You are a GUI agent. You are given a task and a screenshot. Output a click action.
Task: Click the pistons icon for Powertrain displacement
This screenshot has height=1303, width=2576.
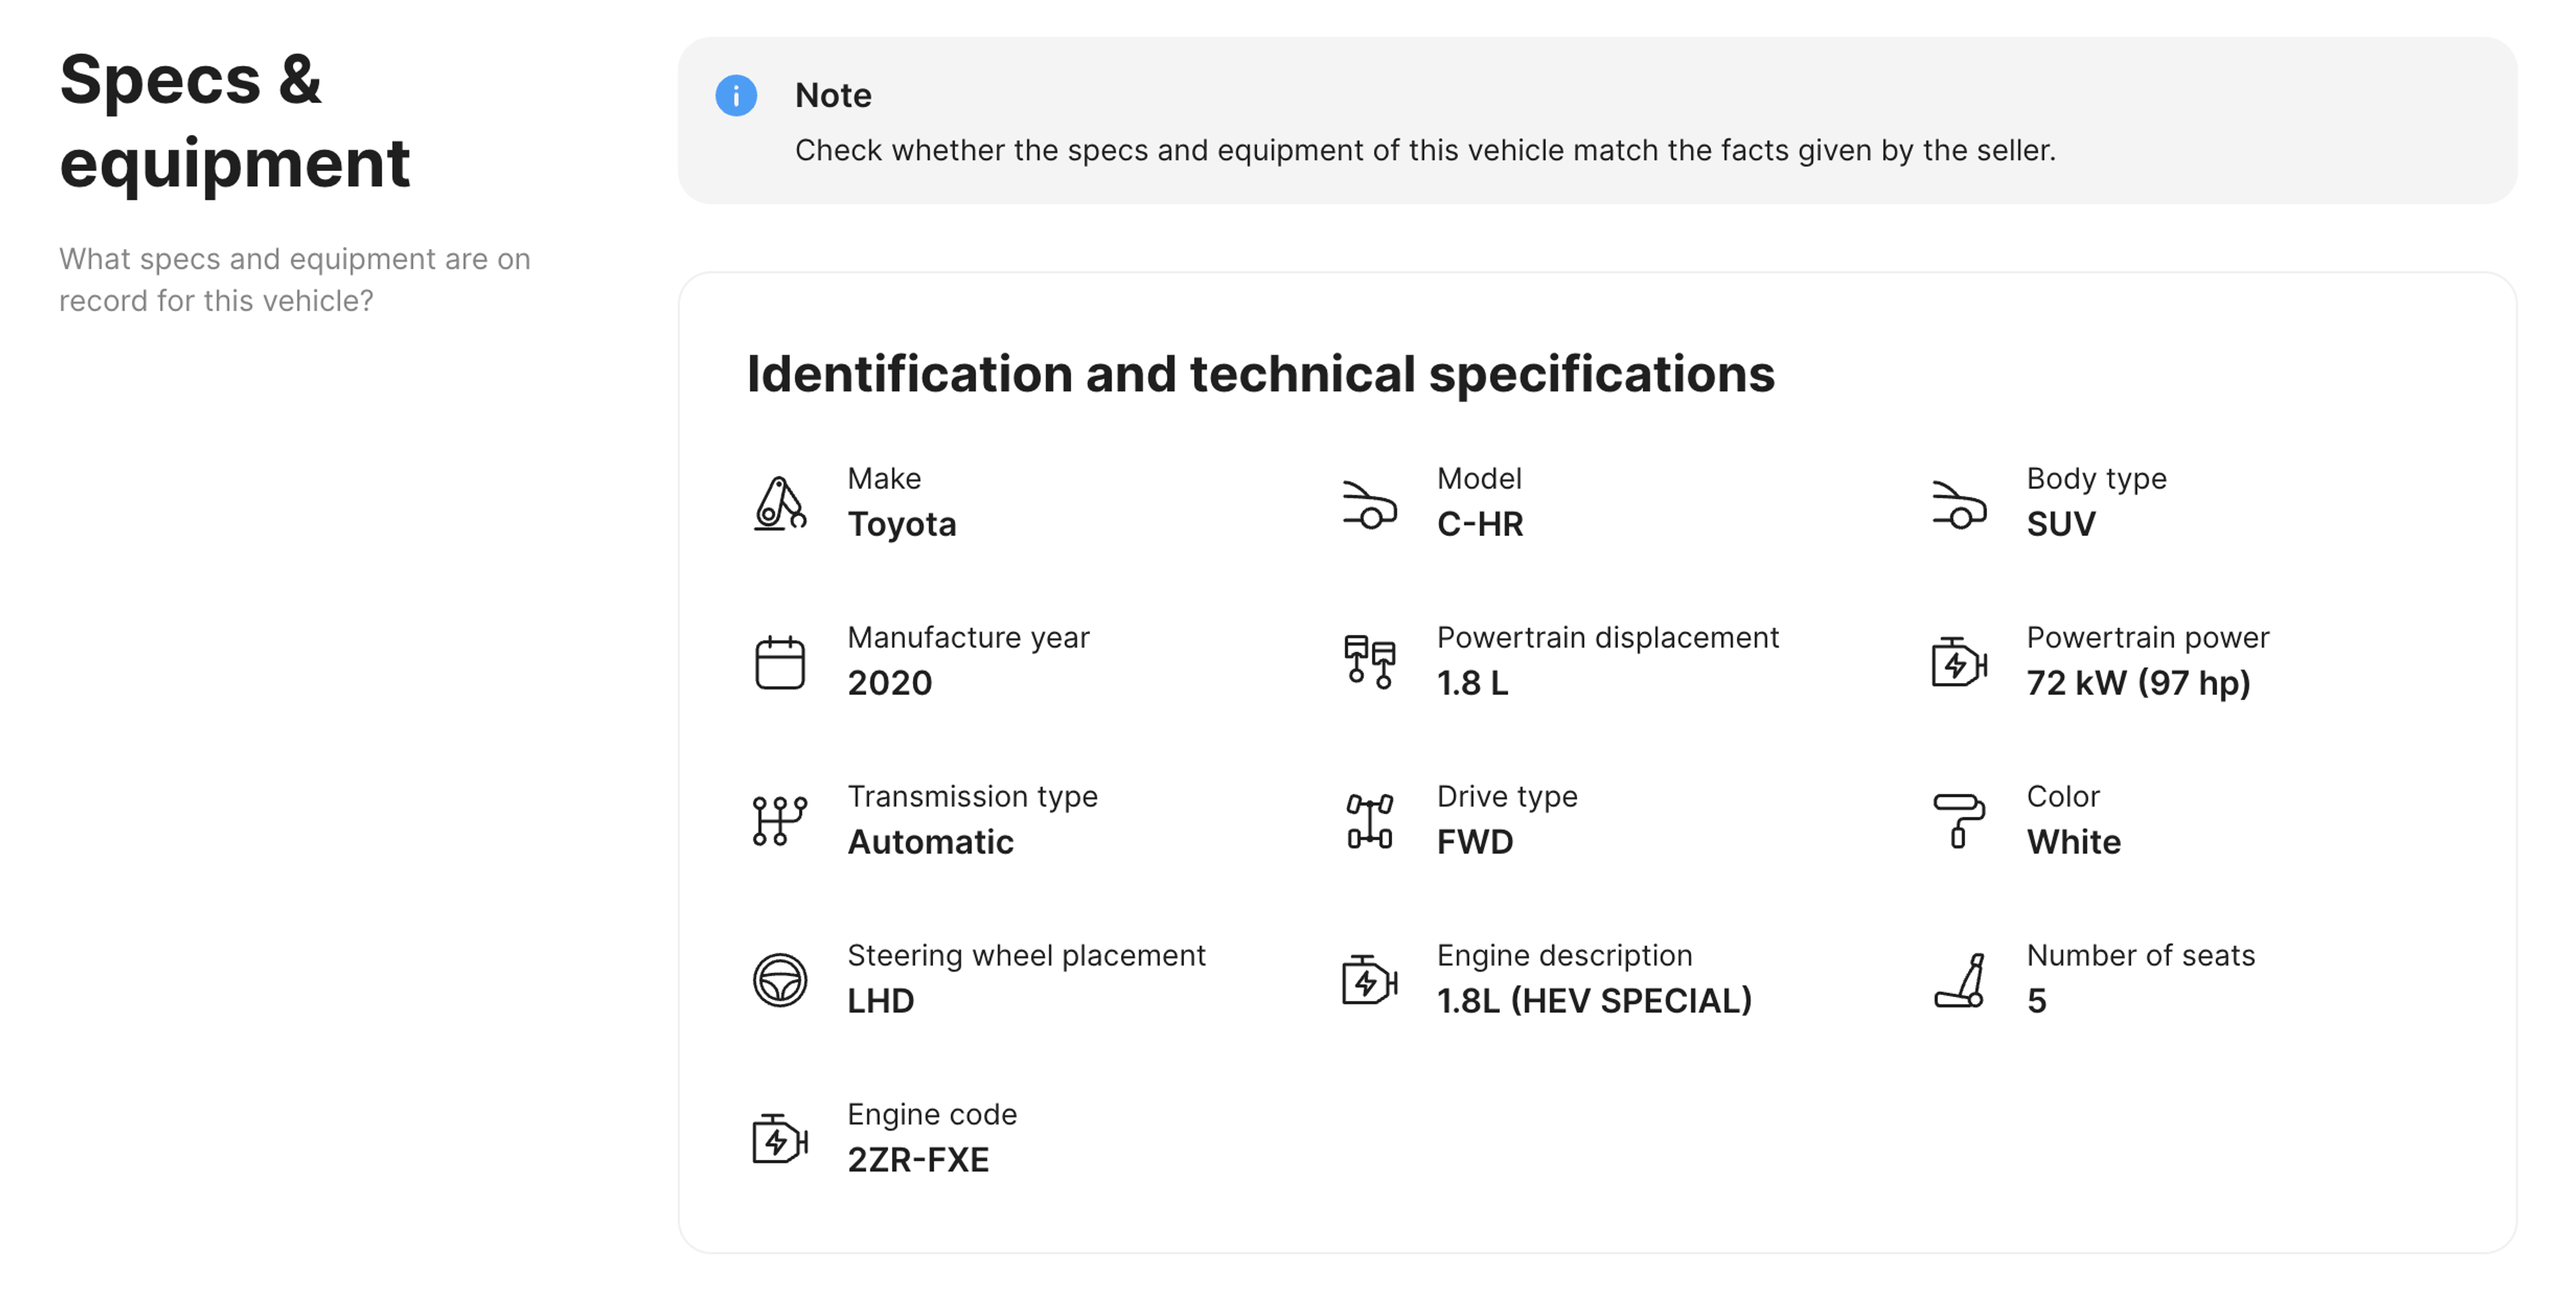(1368, 662)
